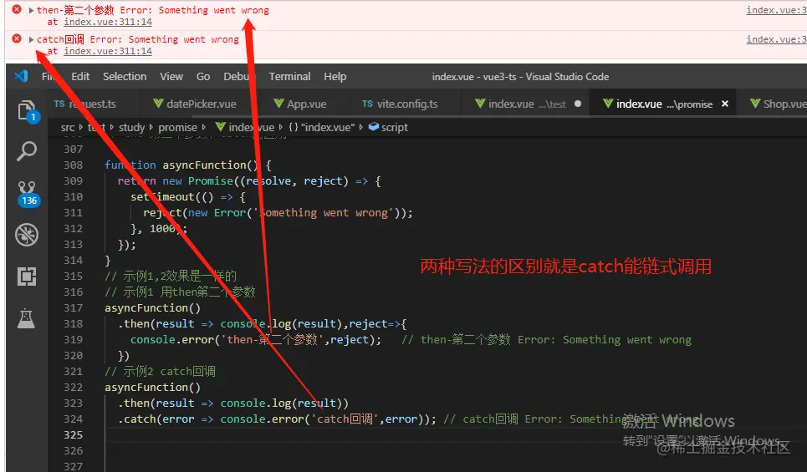Viewport: 807px width, 472px height.
Task: Click unsaved dot on index.vue ...\test tab
Action: 578,104
